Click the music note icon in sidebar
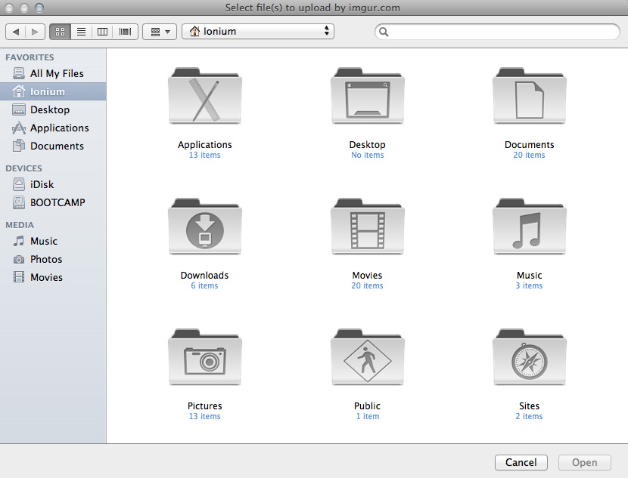Image resolution: width=628 pixels, height=478 pixels. click(x=19, y=241)
